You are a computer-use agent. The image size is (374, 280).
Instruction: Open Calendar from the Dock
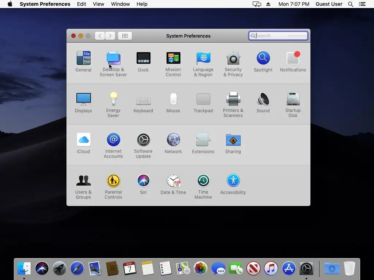coord(130,268)
